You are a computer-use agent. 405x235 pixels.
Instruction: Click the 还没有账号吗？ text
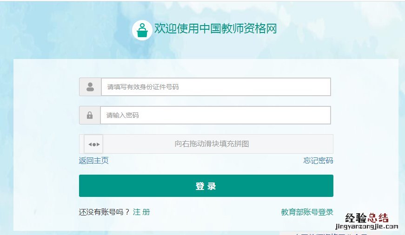tap(104, 212)
